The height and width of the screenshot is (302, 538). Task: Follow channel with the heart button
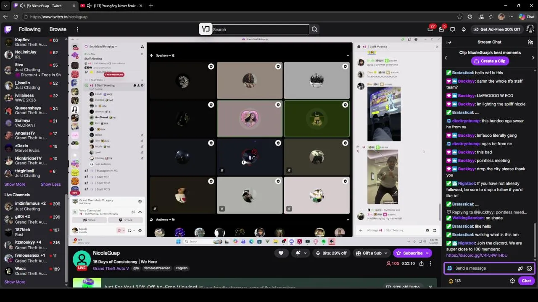pyautogui.click(x=281, y=253)
